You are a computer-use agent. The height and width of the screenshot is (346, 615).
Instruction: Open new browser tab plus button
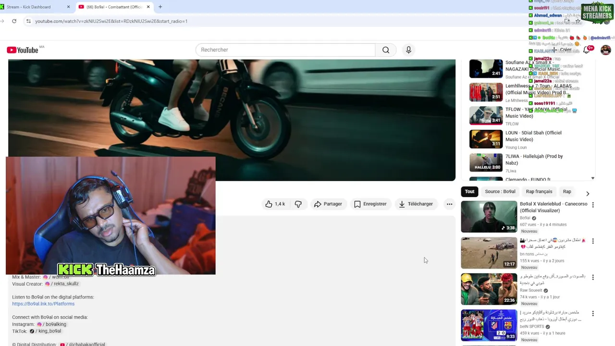pyautogui.click(x=160, y=7)
